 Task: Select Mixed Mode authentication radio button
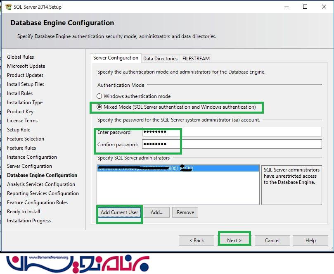(99, 107)
